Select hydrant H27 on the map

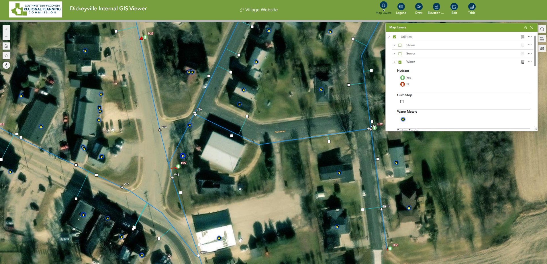pyautogui.click(x=178, y=166)
